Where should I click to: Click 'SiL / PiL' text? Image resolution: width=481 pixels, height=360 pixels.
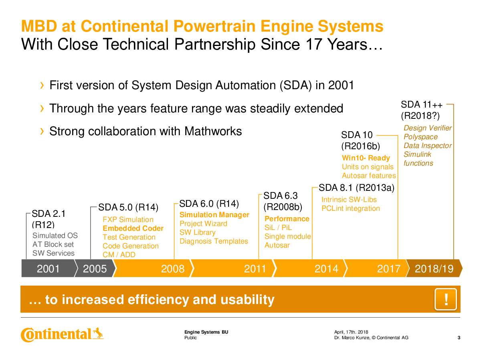tap(278, 228)
